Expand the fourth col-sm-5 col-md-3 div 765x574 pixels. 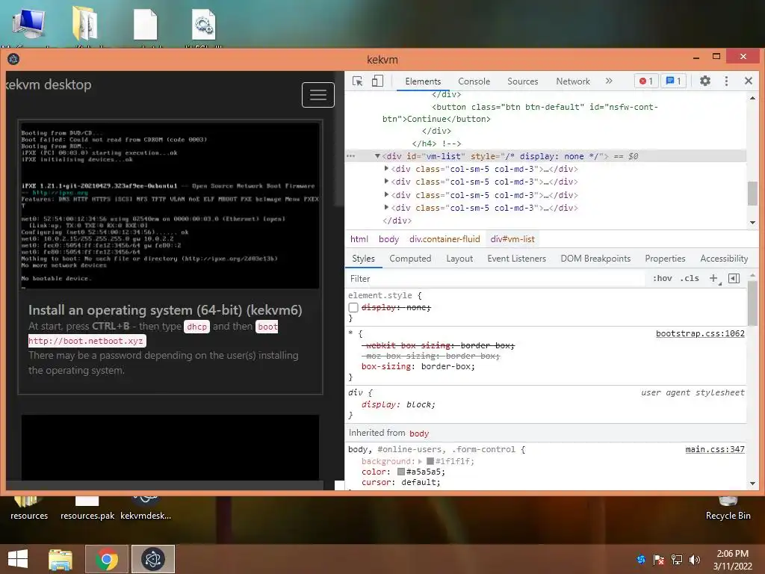click(386, 207)
